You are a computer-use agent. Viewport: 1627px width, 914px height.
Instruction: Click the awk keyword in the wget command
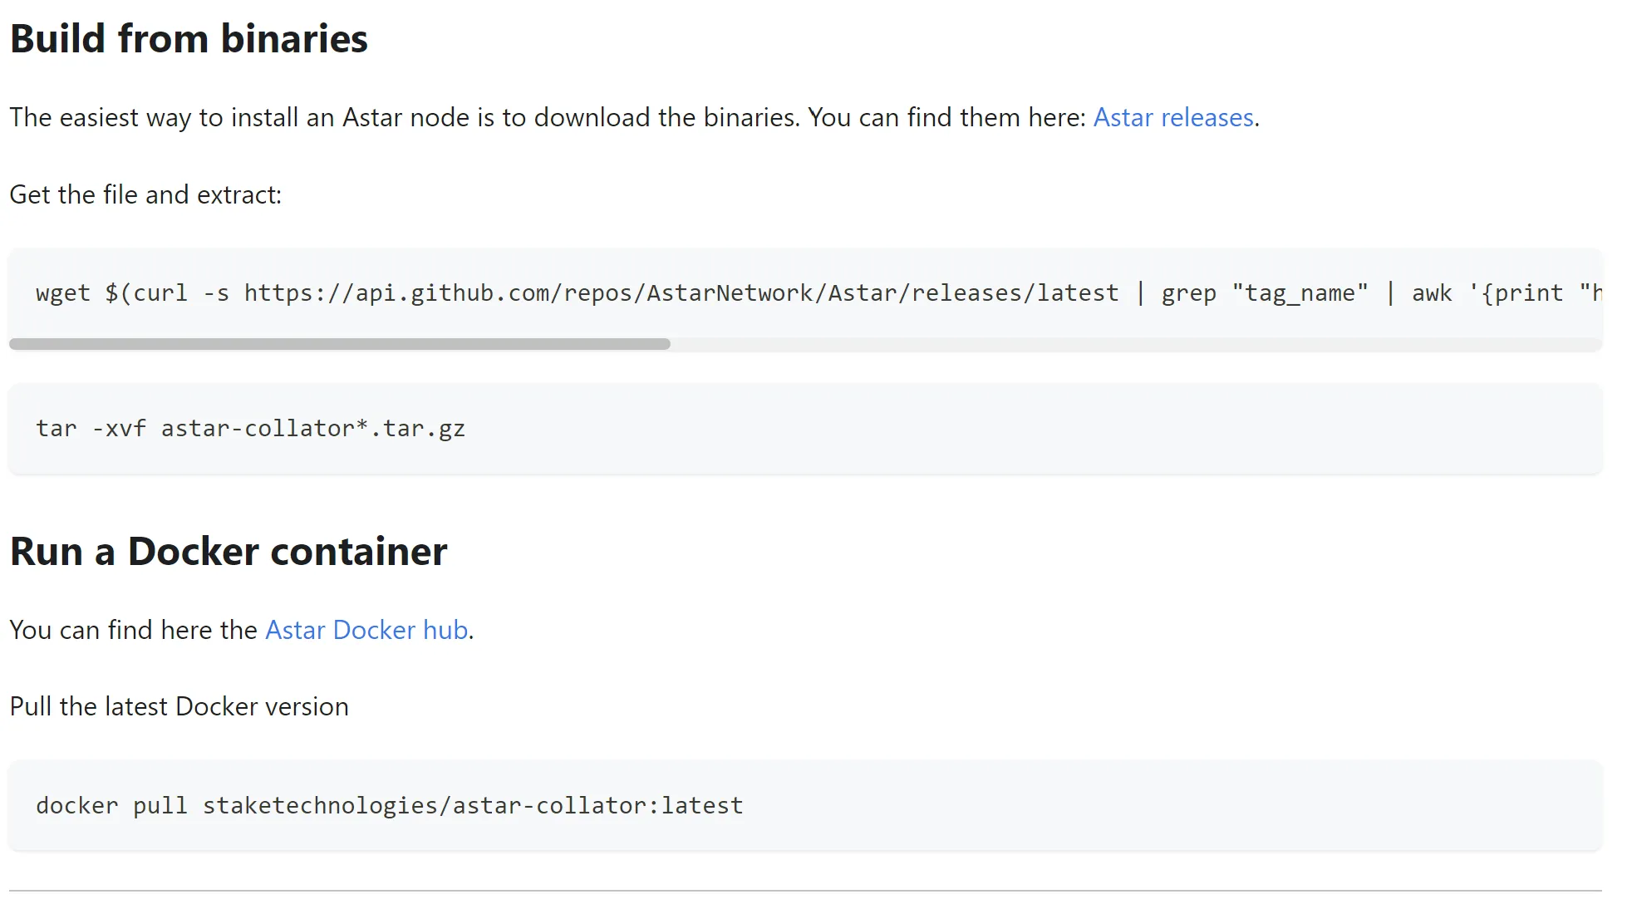pyautogui.click(x=1431, y=293)
